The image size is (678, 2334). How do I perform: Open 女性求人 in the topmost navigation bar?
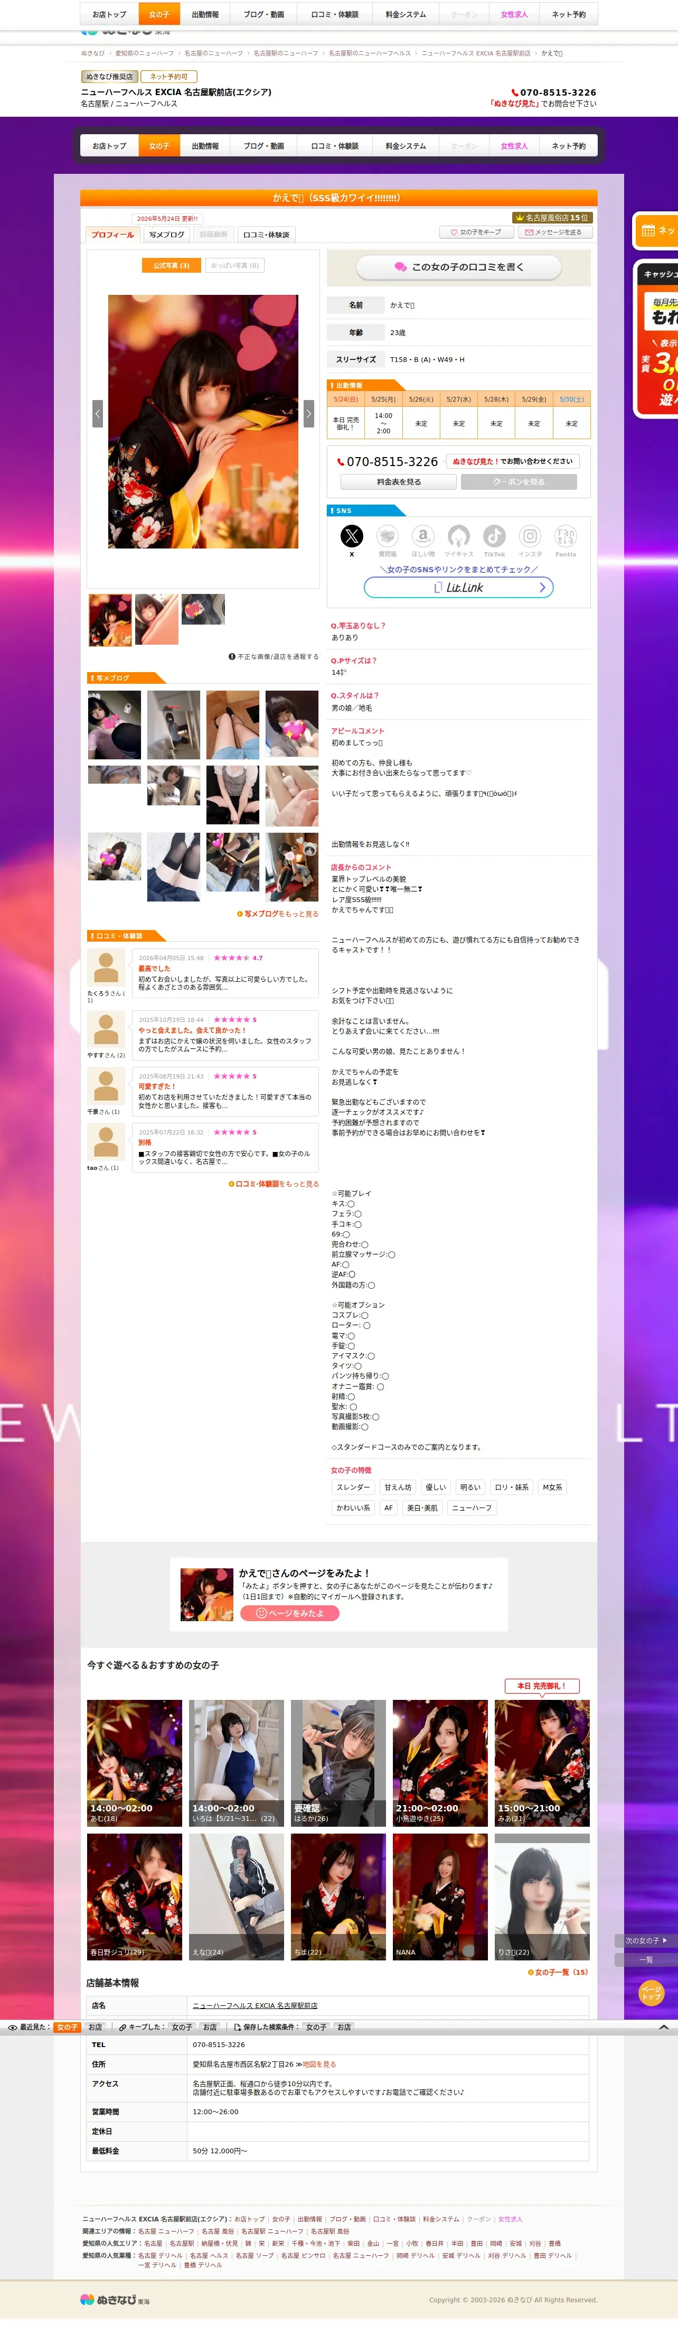tap(514, 14)
